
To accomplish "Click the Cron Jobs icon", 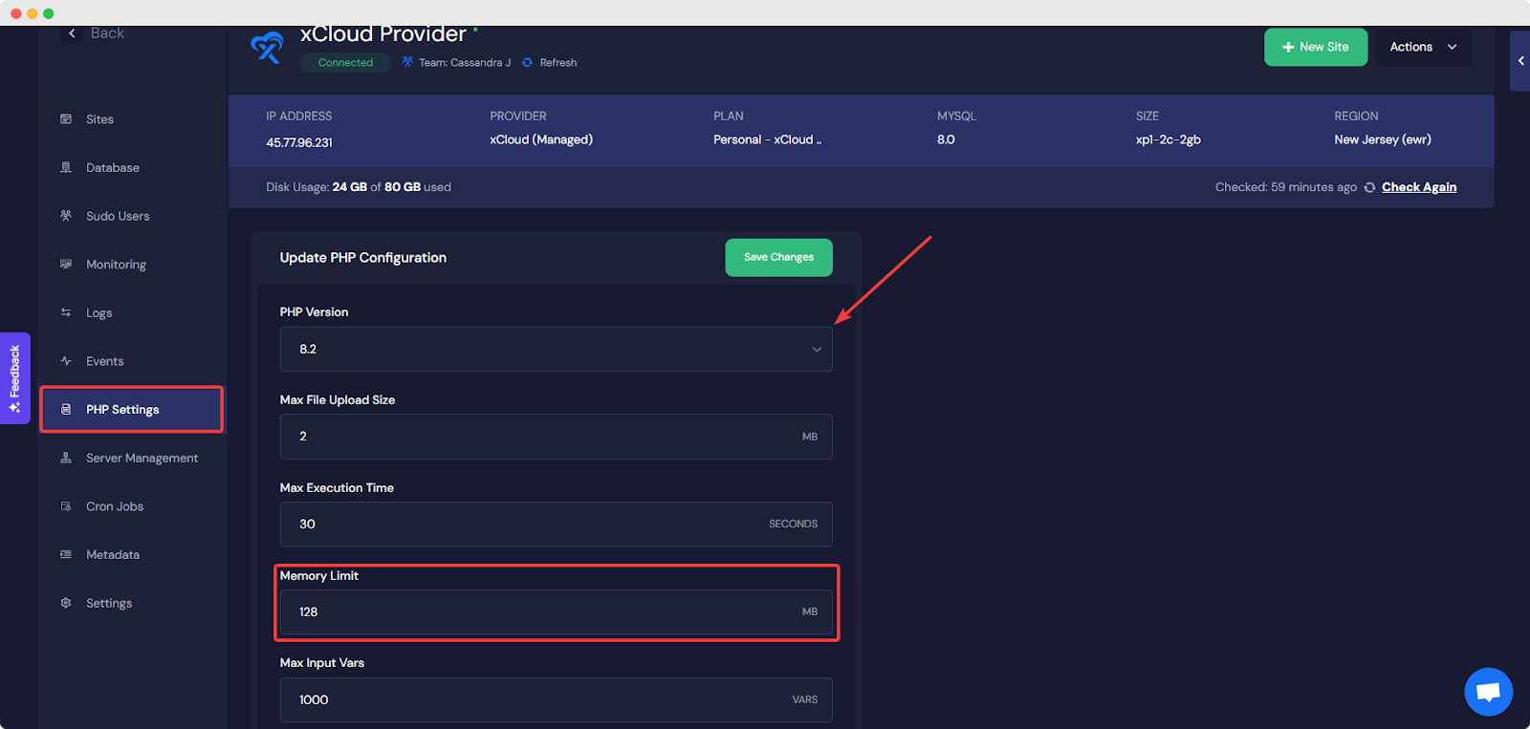I will point(66,506).
